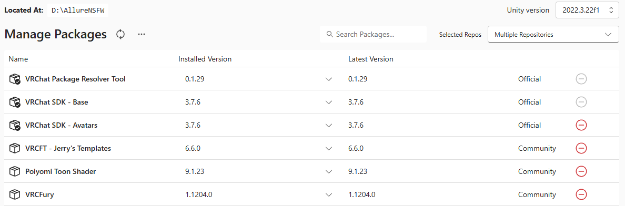Click the Selected Repos label

(460, 35)
